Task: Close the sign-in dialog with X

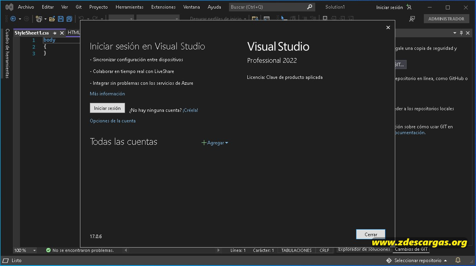Action: click(388, 27)
